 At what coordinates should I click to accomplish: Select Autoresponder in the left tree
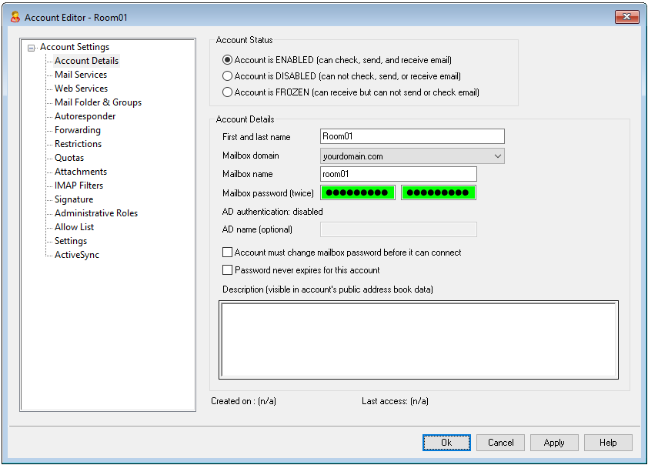(x=85, y=116)
